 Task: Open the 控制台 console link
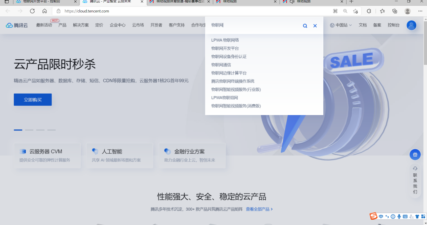tap(393, 25)
